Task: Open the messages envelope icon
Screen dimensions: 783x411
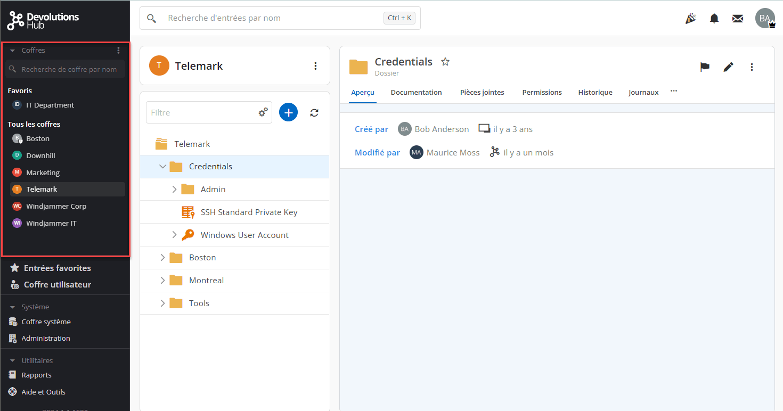Action: (x=737, y=19)
